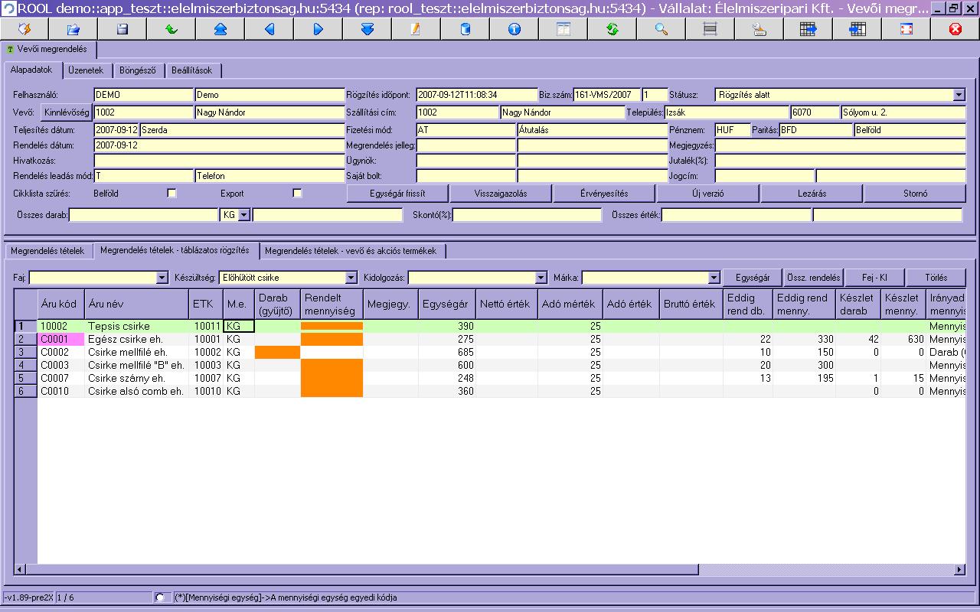This screenshot has width=980, height=612.
Task: Toggle the Belföld checkbox
Action: (171, 194)
